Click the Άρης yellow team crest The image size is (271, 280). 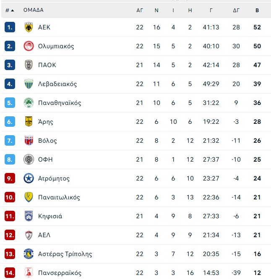point(29,122)
